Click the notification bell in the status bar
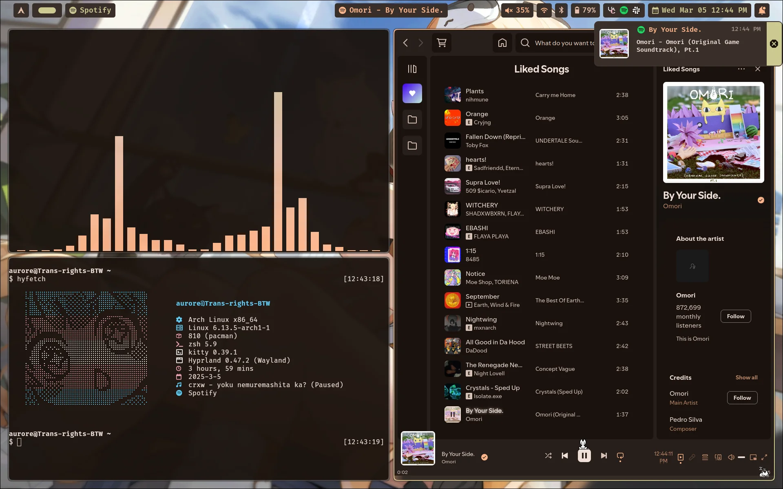The image size is (783, 489). pyautogui.click(x=762, y=10)
